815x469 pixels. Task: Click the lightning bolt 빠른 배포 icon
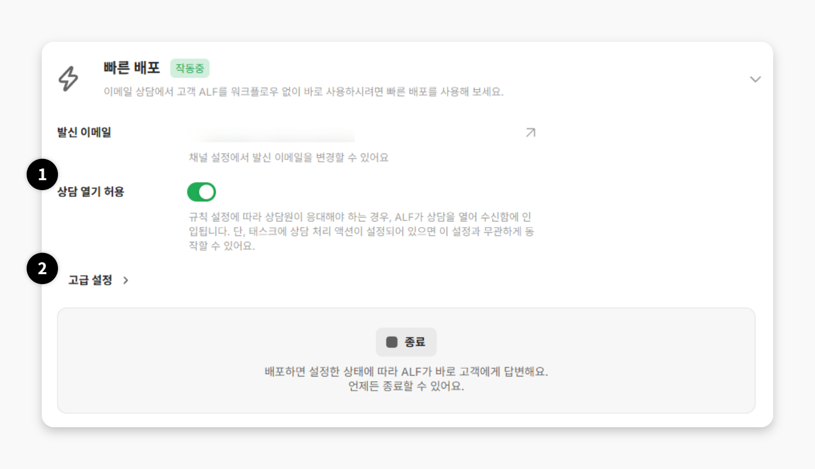(68, 79)
